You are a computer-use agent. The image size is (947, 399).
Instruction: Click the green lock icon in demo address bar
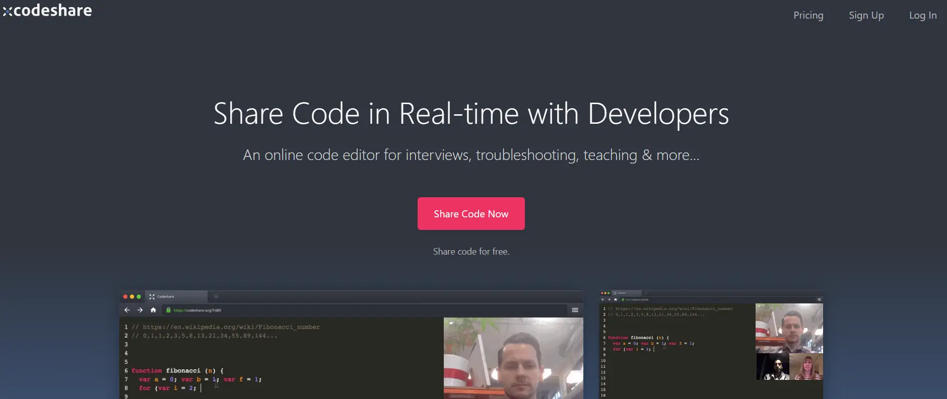[168, 310]
